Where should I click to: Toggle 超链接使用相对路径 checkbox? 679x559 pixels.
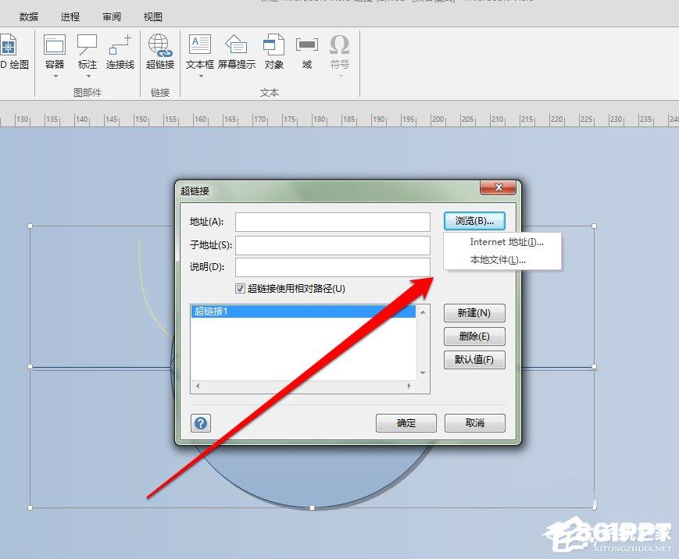[x=240, y=289]
